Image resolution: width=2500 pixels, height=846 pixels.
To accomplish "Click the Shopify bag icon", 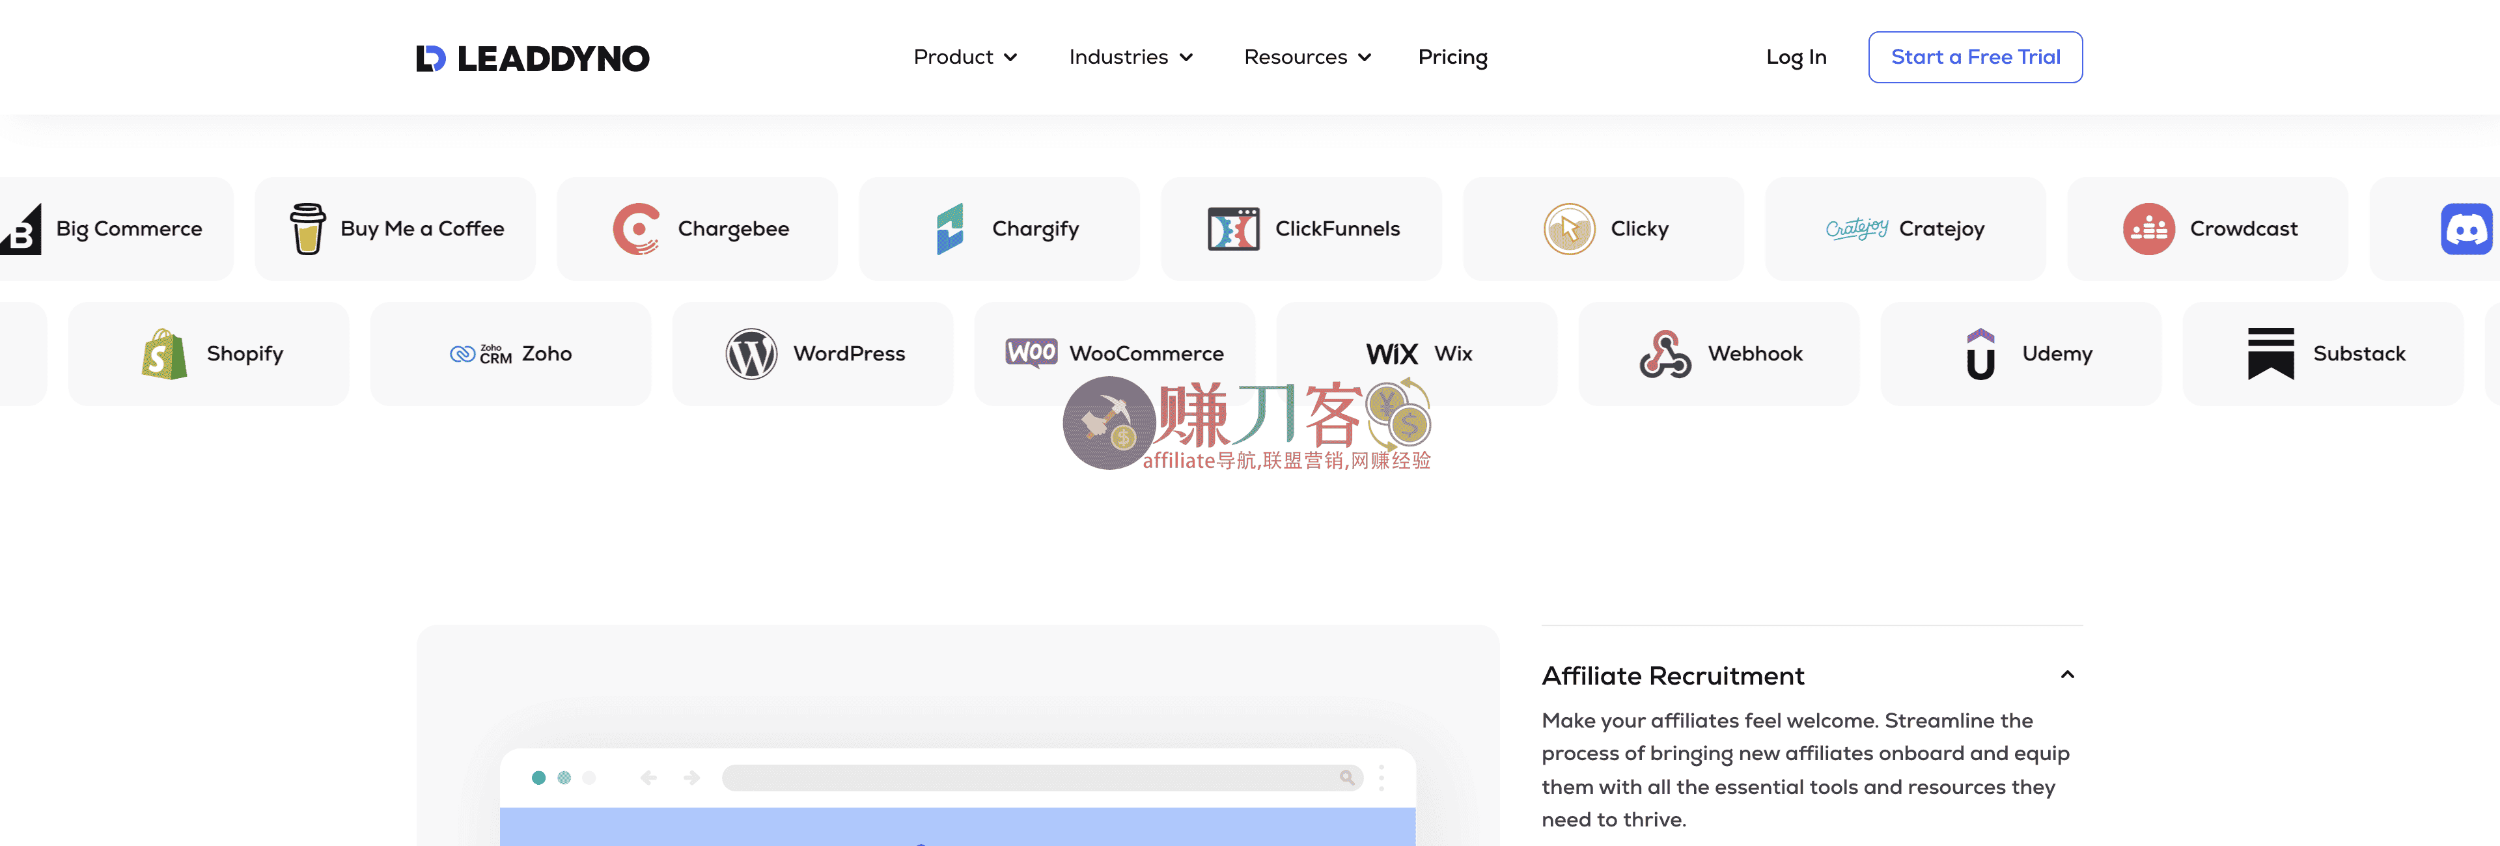I will (x=164, y=354).
